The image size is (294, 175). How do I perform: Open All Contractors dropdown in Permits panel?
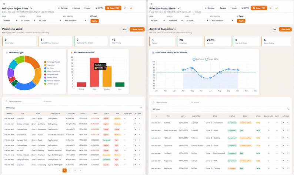[x=75, y=20]
